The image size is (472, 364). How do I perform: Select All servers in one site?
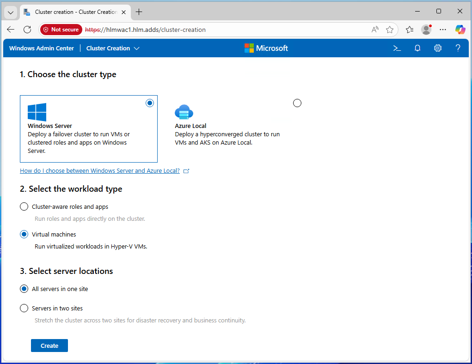pos(24,289)
